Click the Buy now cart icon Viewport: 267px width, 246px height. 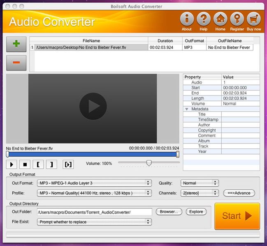[254, 19]
